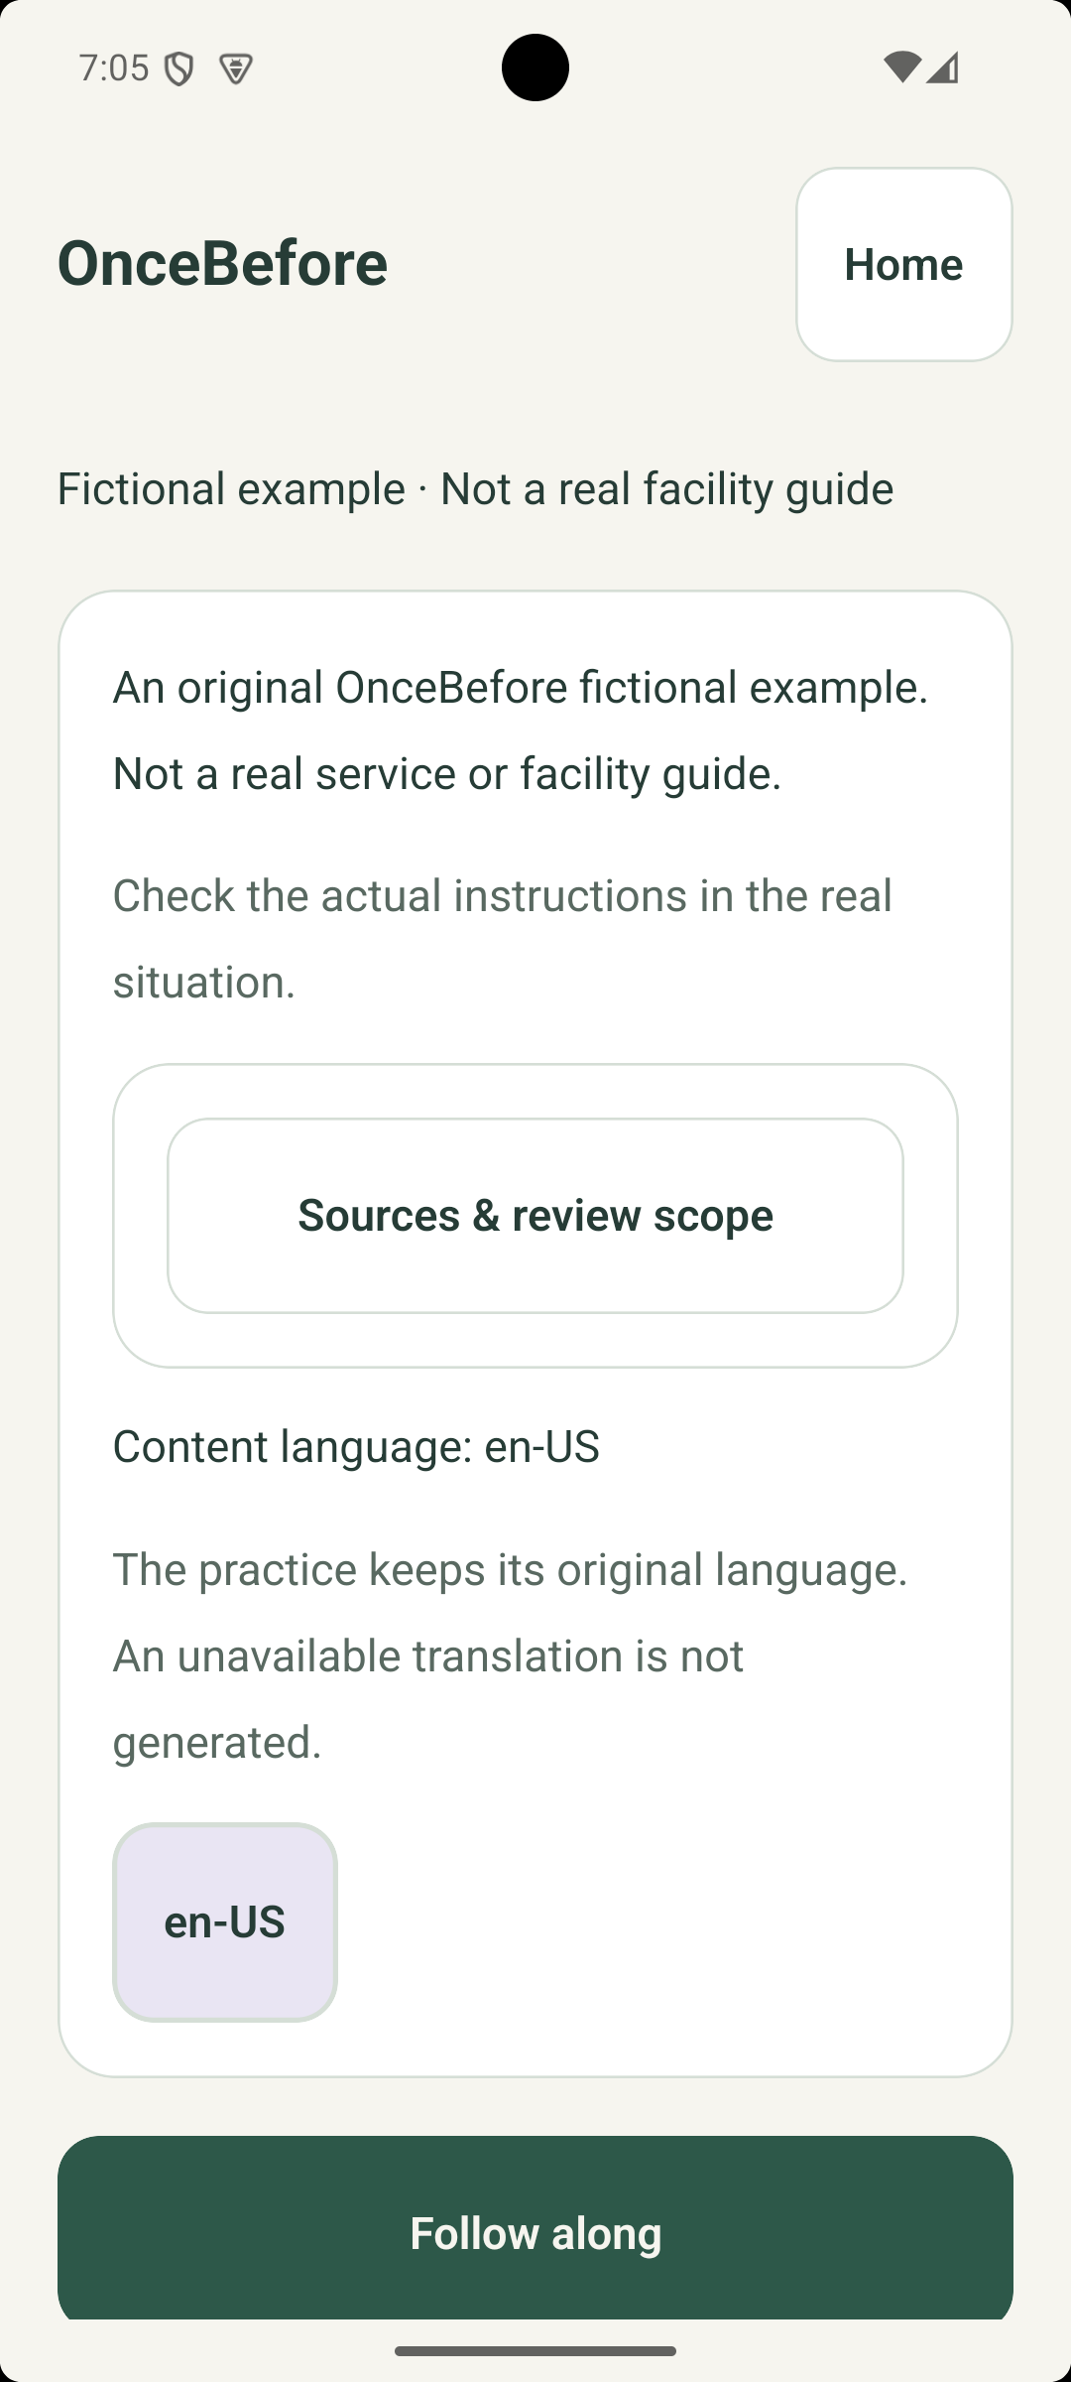Start the Follow along practice

click(535, 2231)
